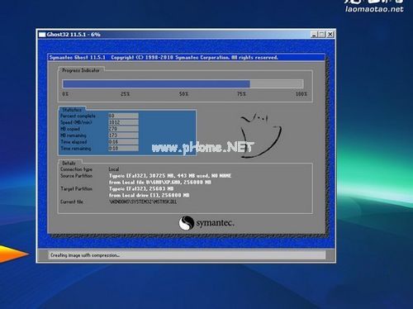
Task: Select the Speed (MB/min) value field
Action: pyautogui.click(x=123, y=122)
